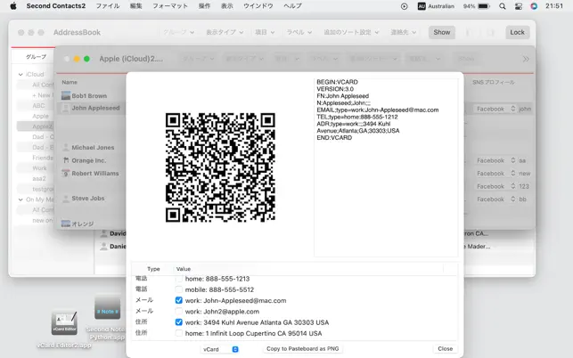Click the AU Australian input source icon
The width and height of the screenshot is (573, 358).
click(x=422, y=6)
